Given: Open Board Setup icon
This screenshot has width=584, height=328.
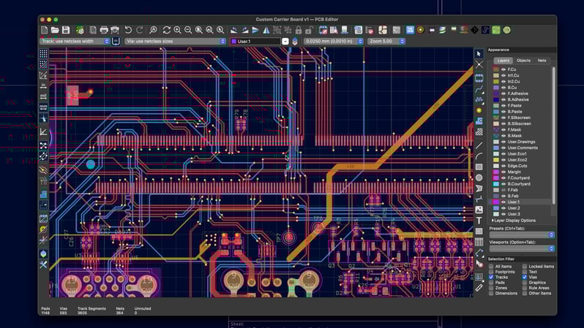Looking at the screenshot, I should pos(80,30).
